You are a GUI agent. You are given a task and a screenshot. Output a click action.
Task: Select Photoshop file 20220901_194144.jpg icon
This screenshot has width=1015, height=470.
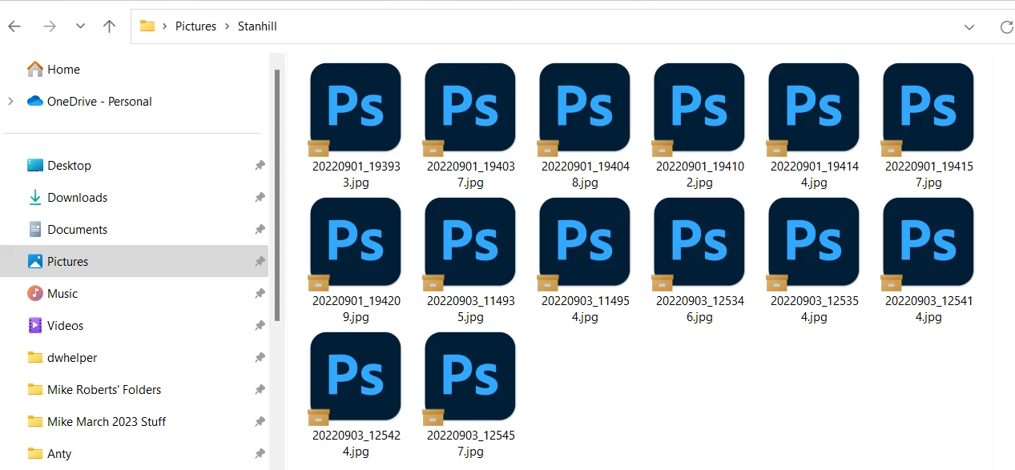pos(814,108)
